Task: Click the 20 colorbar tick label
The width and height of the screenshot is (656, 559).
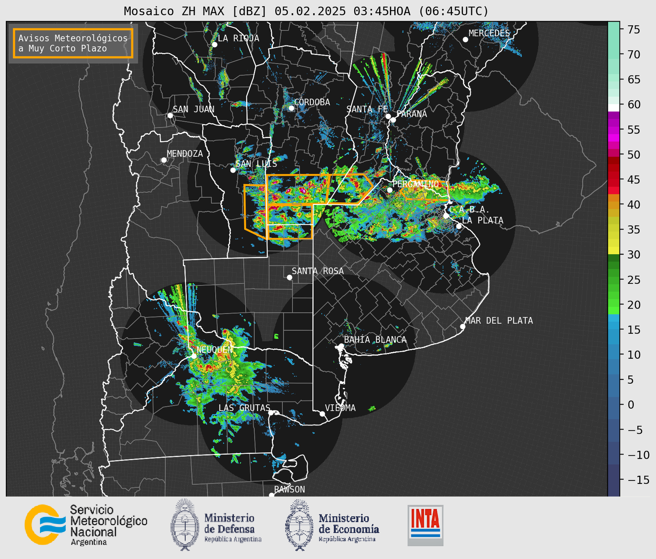Action: click(x=633, y=305)
